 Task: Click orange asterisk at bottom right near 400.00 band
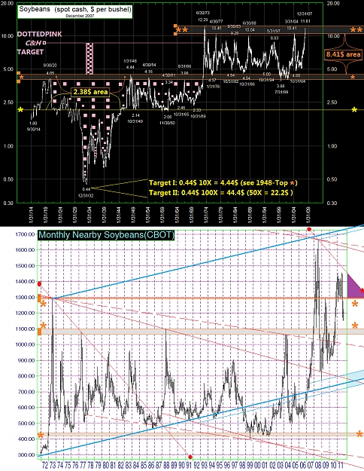pyautogui.click(x=359, y=434)
